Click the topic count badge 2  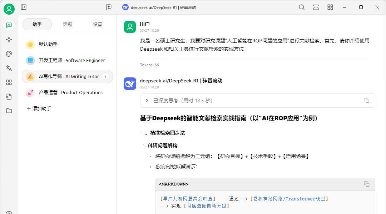(105, 76)
